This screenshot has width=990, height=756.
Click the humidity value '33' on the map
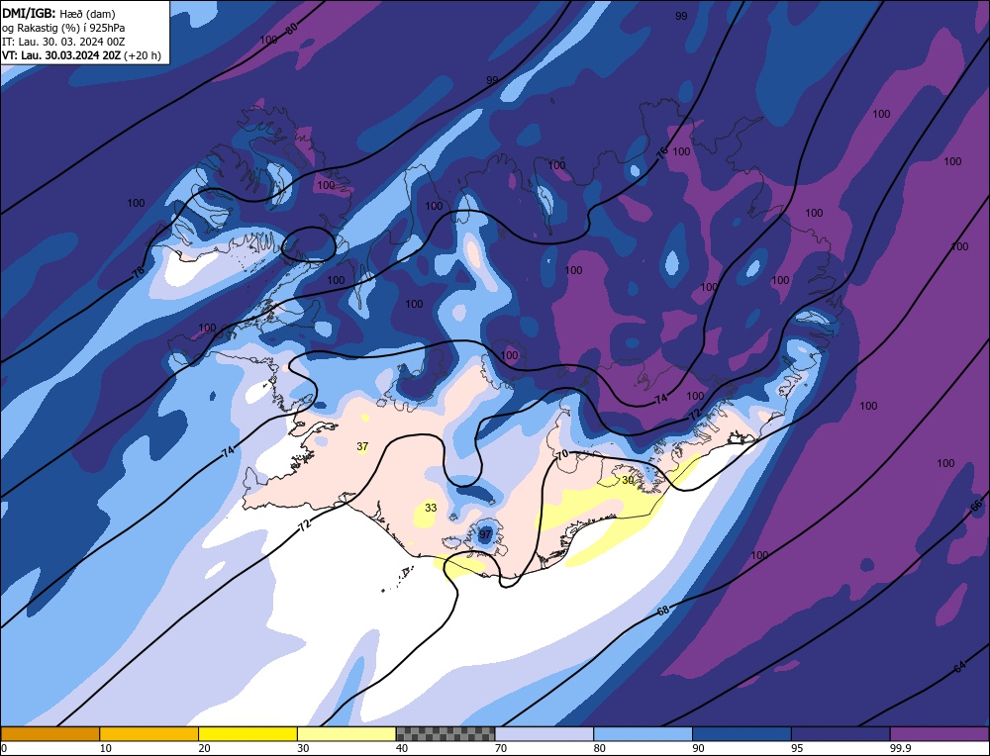(x=431, y=508)
